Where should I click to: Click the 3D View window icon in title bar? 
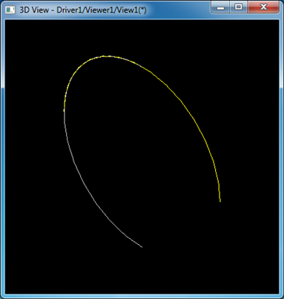[10, 10]
